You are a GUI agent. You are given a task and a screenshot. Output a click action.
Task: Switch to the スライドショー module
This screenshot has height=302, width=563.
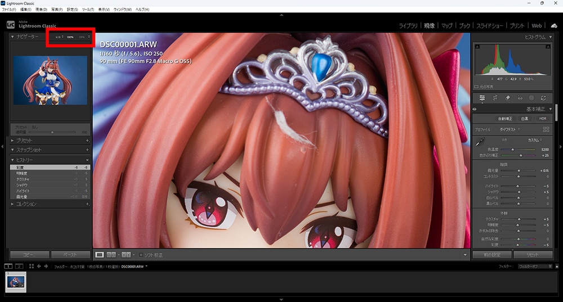click(x=491, y=26)
